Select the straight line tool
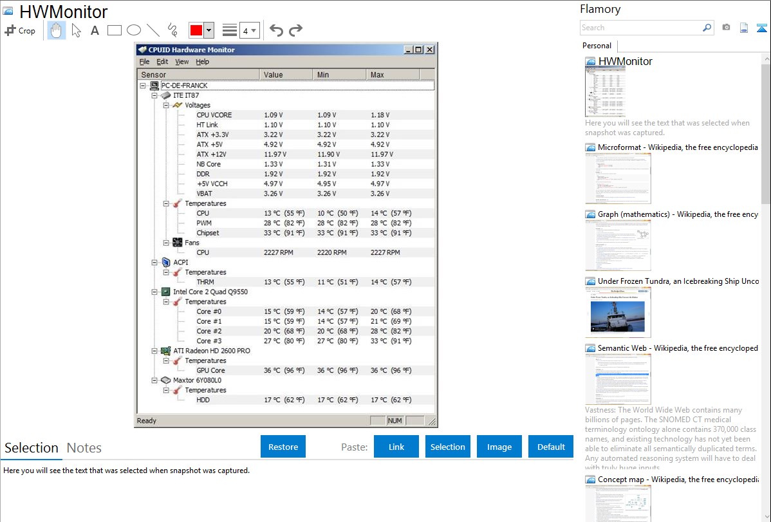This screenshot has height=522, width=771. click(153, 30)
